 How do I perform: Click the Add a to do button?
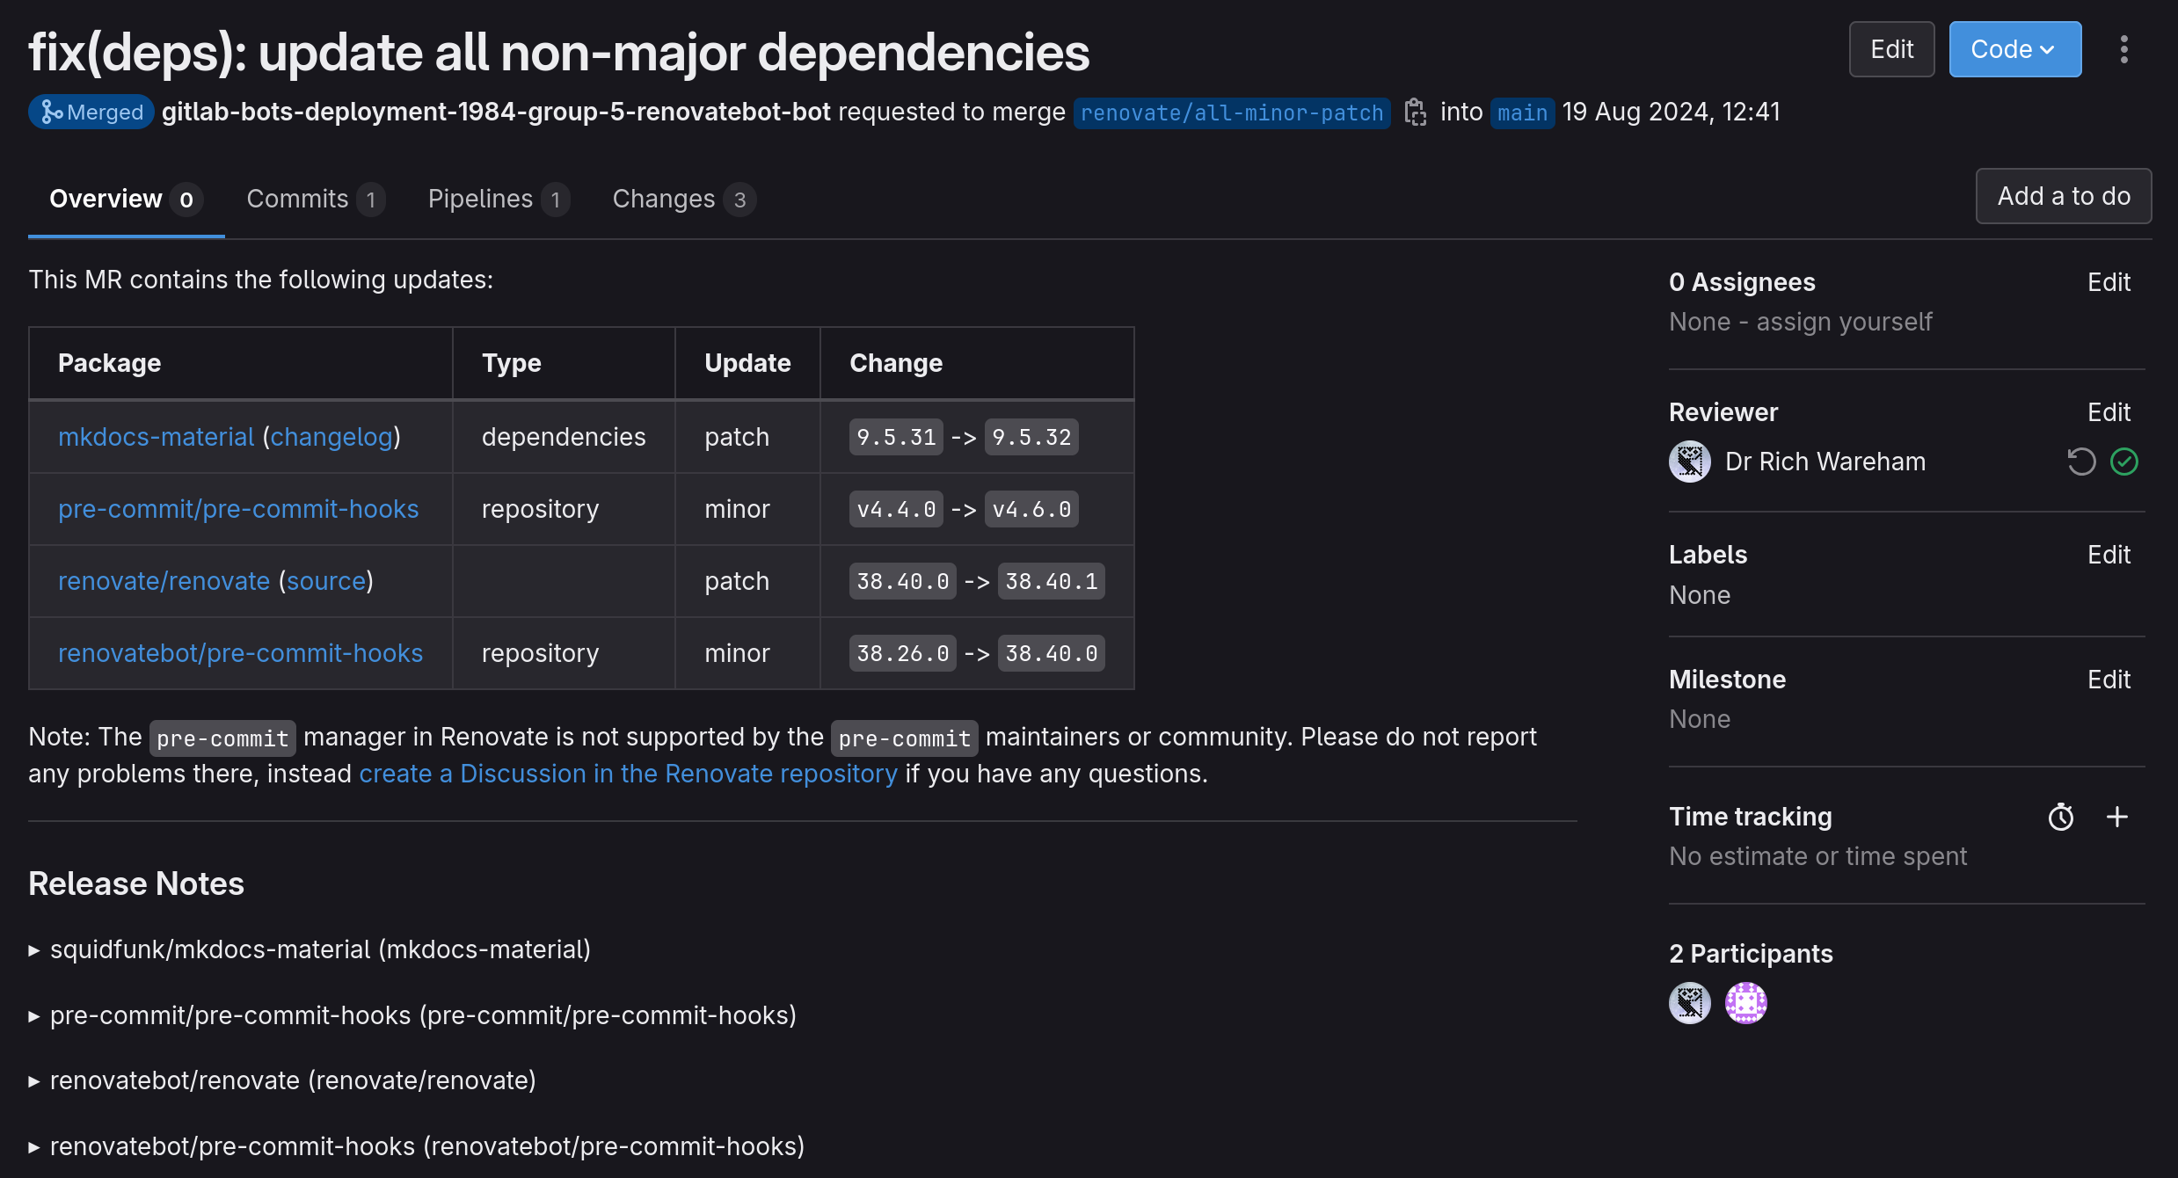tap(2063, 196)
